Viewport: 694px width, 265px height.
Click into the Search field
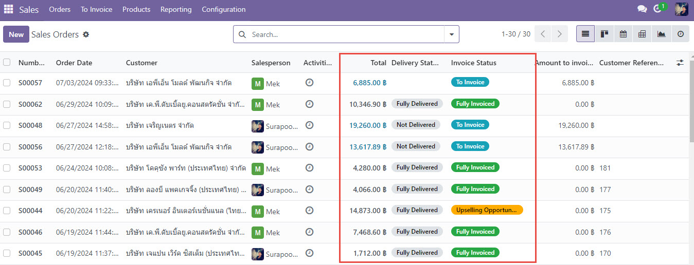[345, 34]
